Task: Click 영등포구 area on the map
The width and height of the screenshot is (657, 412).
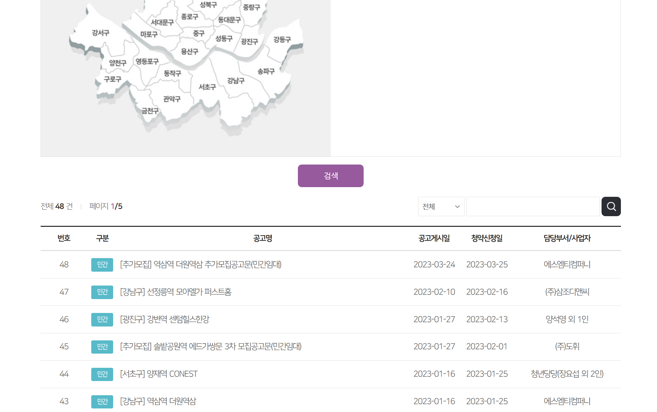Action: pos(147,61)
